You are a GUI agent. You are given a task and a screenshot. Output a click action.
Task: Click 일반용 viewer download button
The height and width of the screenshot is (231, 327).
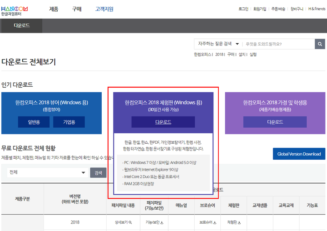click(x=34, y=122)
